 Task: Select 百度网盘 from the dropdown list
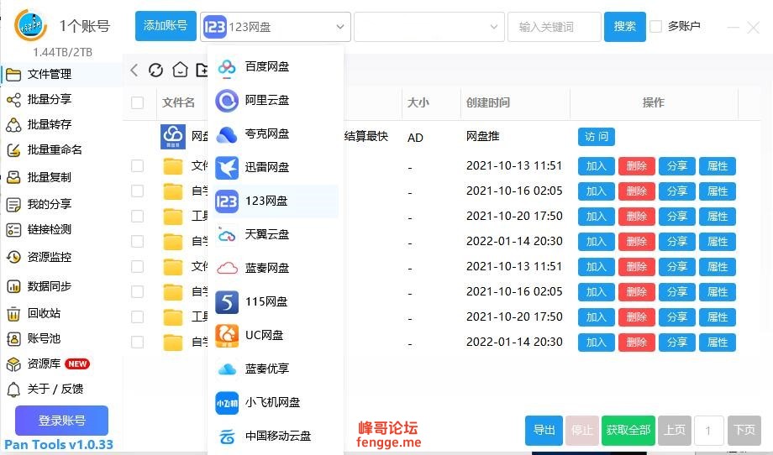coord(275,66)
